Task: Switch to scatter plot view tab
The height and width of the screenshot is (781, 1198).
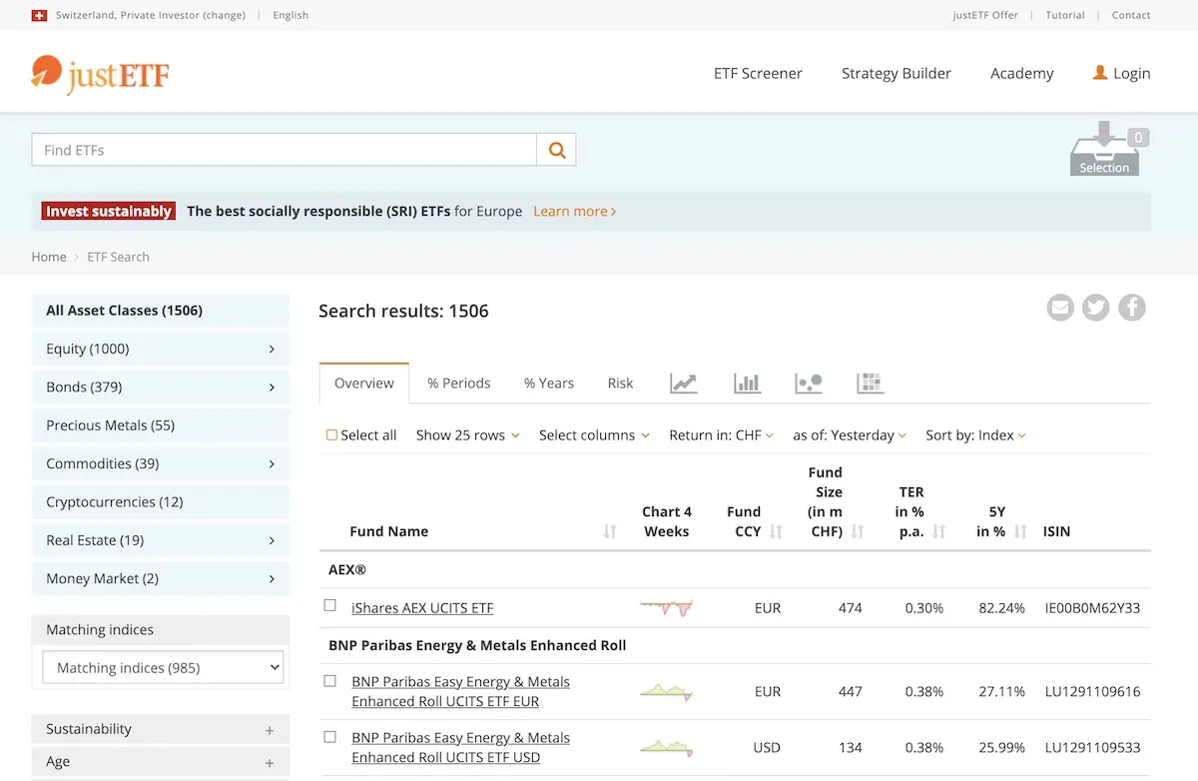Action: [809, 384]
